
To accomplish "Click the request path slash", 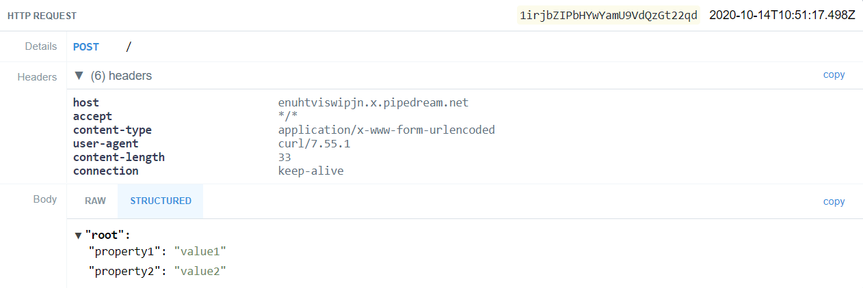I will (129, 47).
